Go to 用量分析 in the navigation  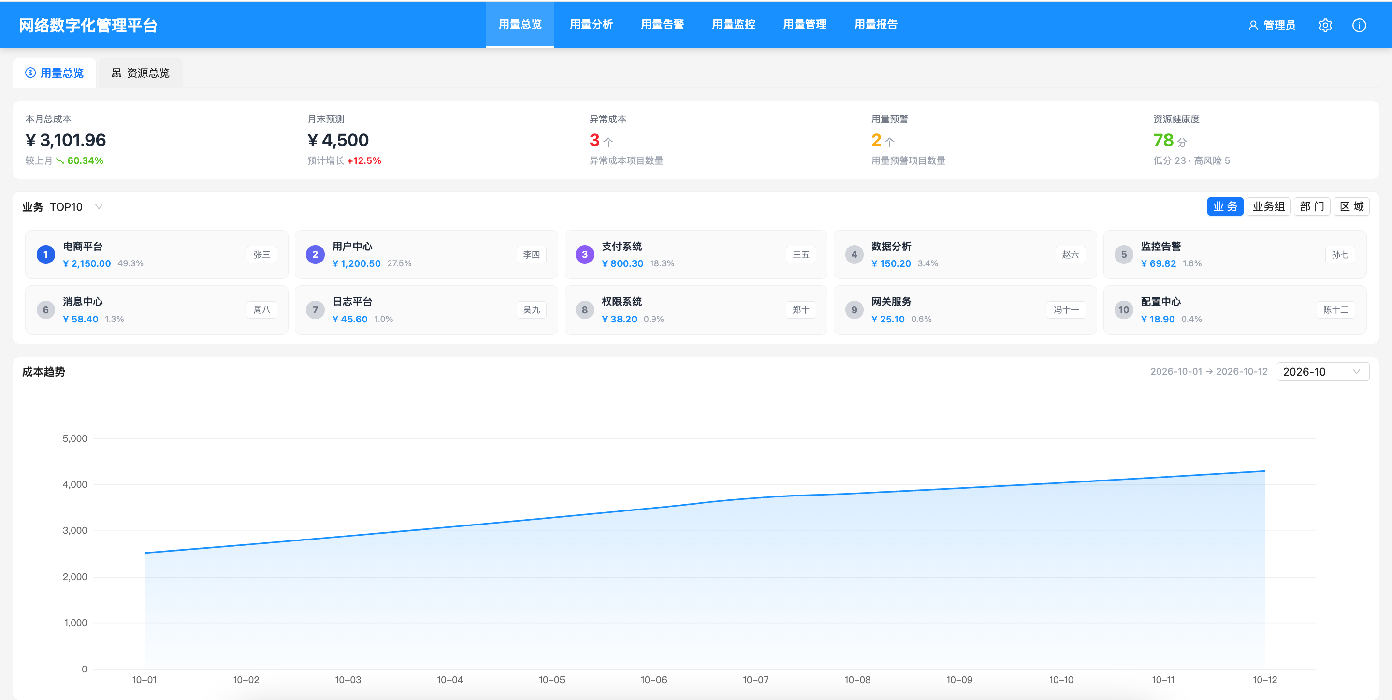click(591, 25)
